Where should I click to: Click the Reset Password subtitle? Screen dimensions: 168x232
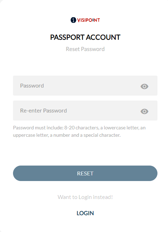(85, 49)
